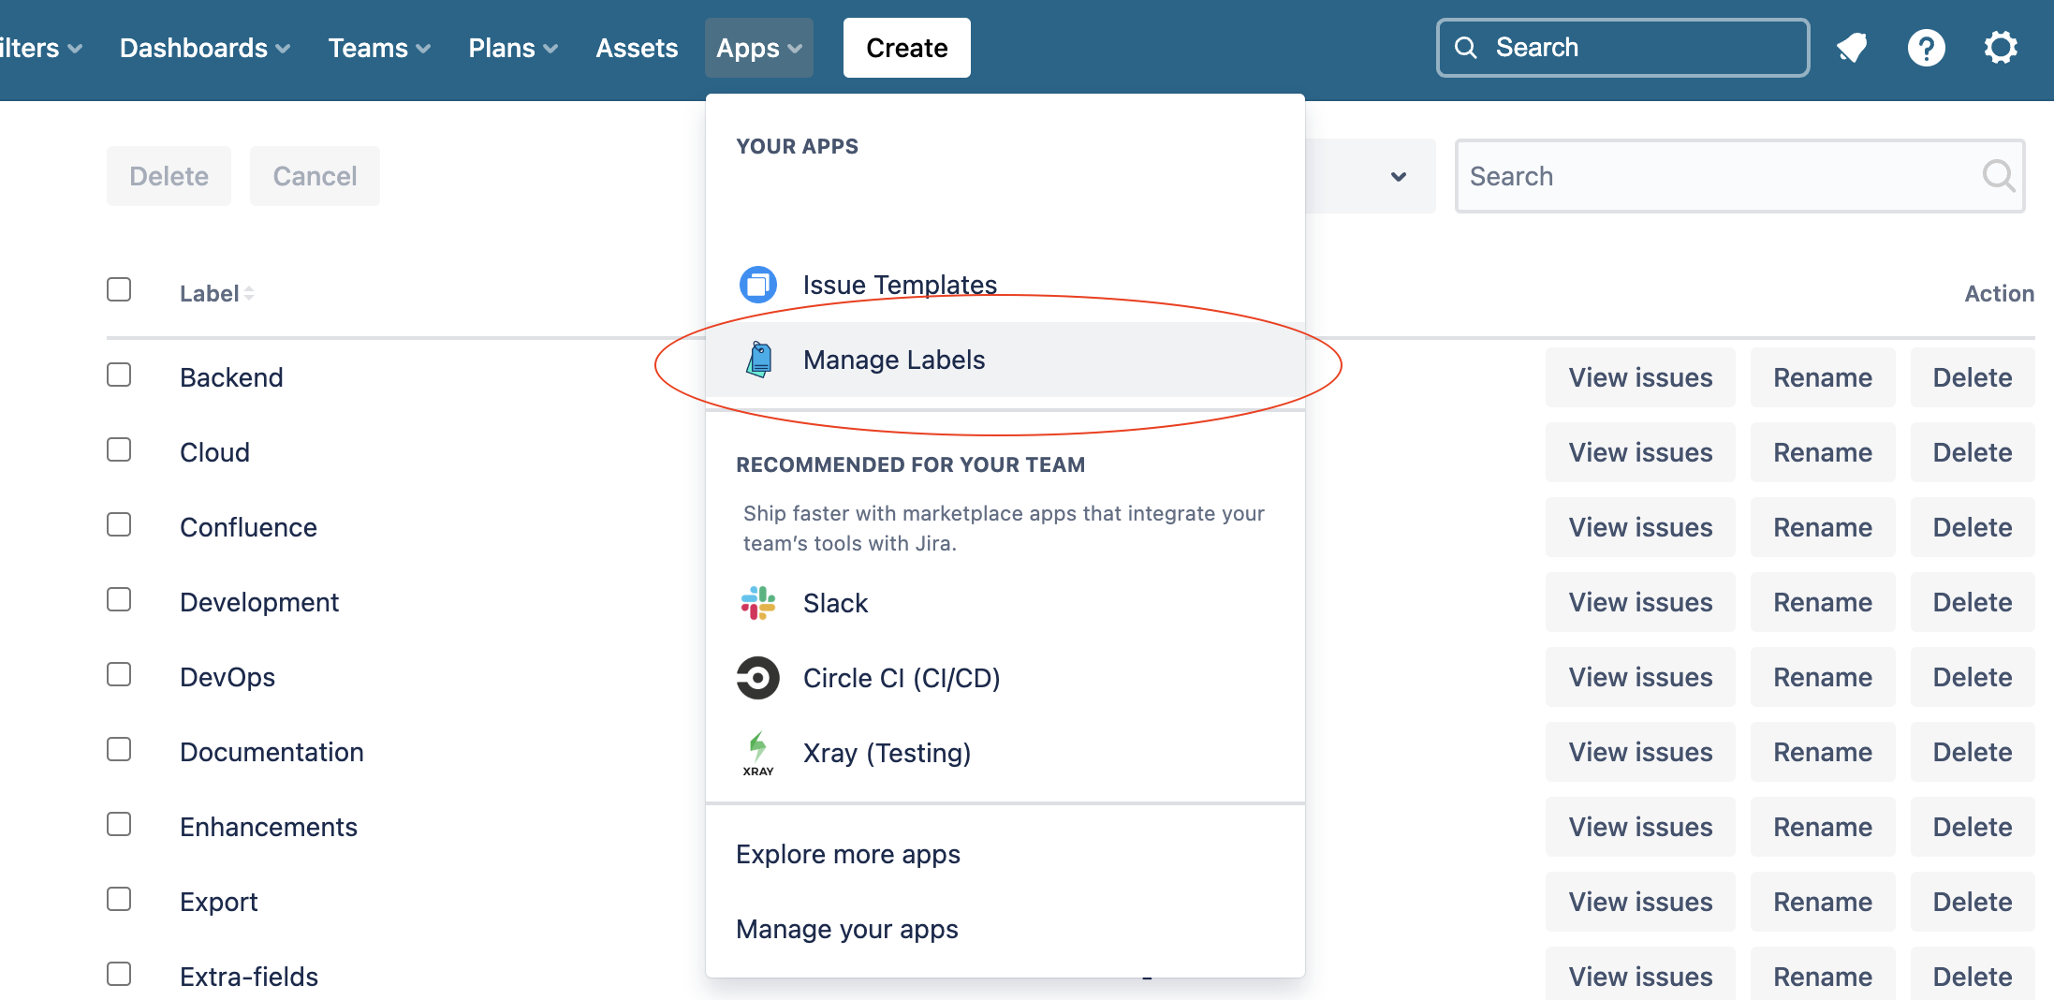Delete the Backend label
Screen dimensions: 2054x1000
tap(1973, 377)
